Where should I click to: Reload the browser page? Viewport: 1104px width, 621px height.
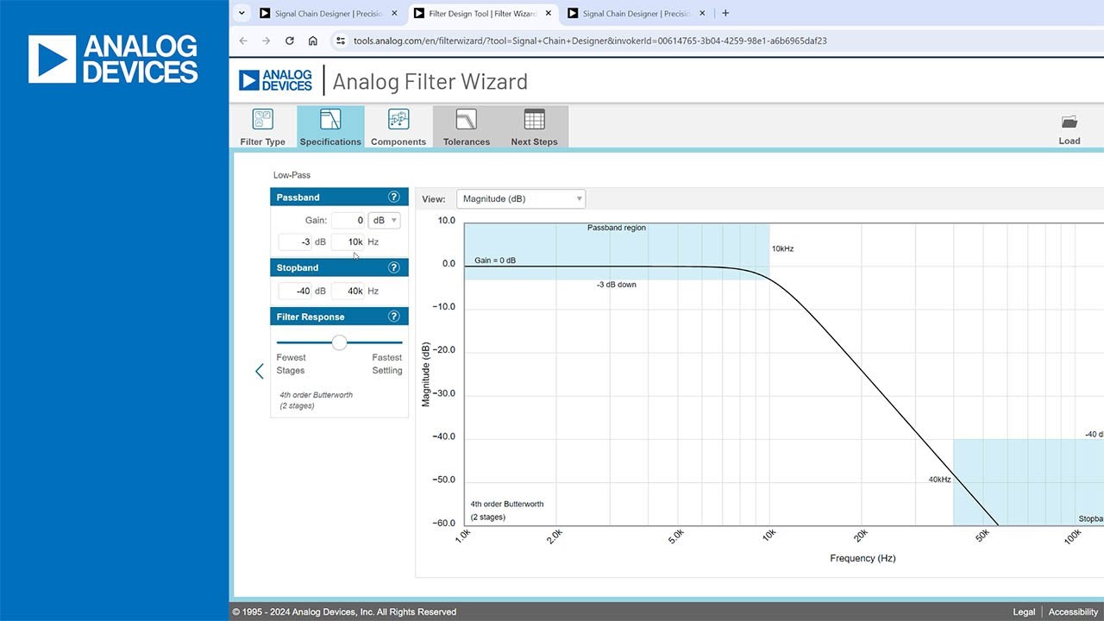289,41
